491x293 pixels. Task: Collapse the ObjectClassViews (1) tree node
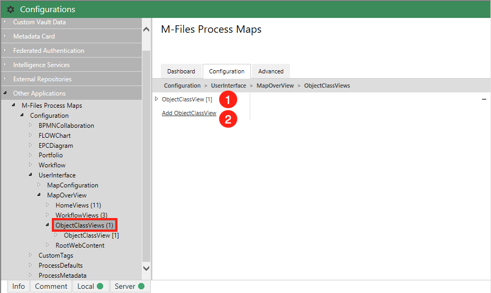(48, 225)
